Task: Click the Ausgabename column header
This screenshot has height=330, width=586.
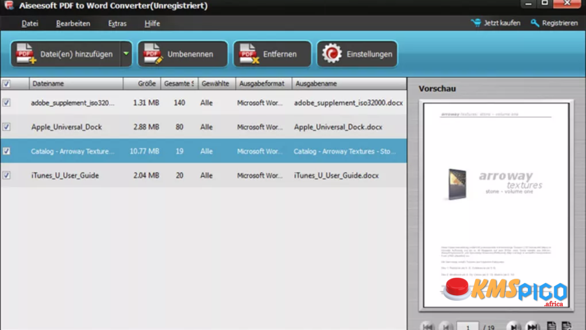Action: pyautogui.click(x=349, y=83)
